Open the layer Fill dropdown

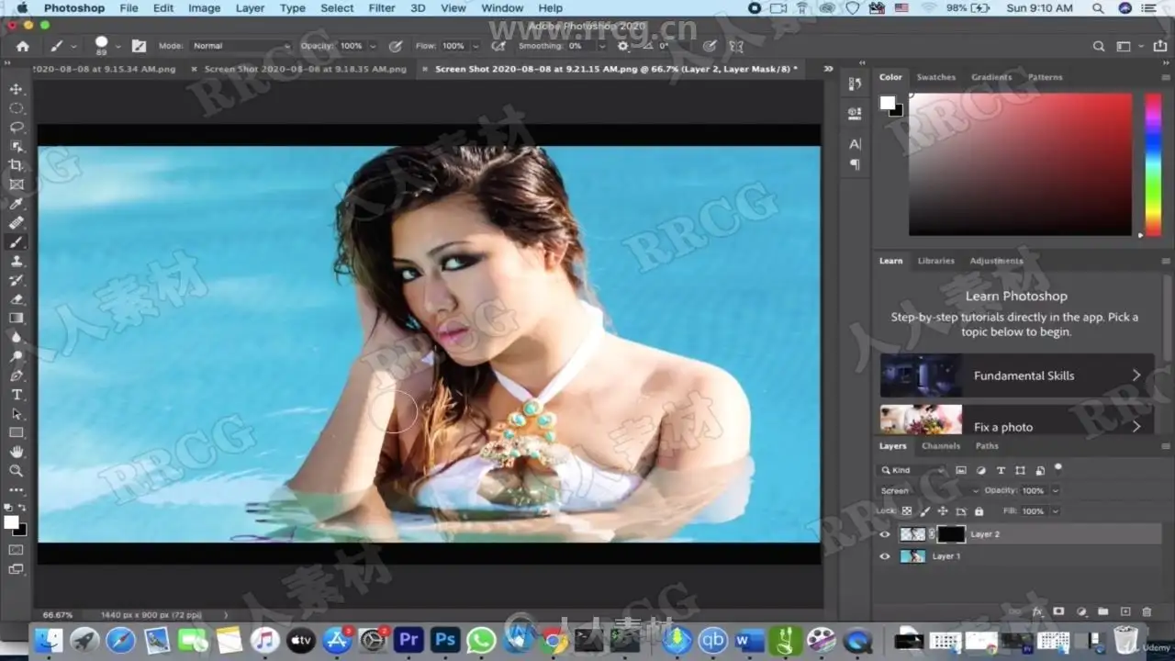pos(1054,511)
